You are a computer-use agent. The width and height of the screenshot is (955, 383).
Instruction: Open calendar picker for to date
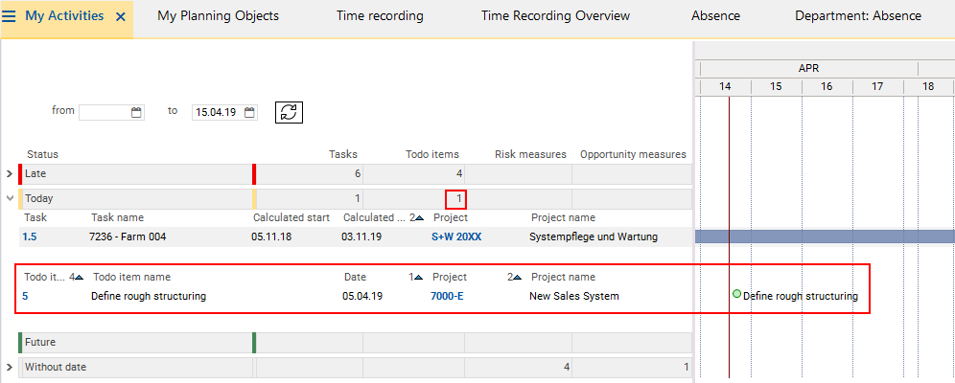coord(249,112)
